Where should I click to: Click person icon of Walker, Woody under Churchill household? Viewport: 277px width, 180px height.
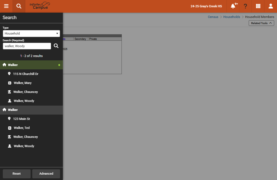[x=10, y=101]
